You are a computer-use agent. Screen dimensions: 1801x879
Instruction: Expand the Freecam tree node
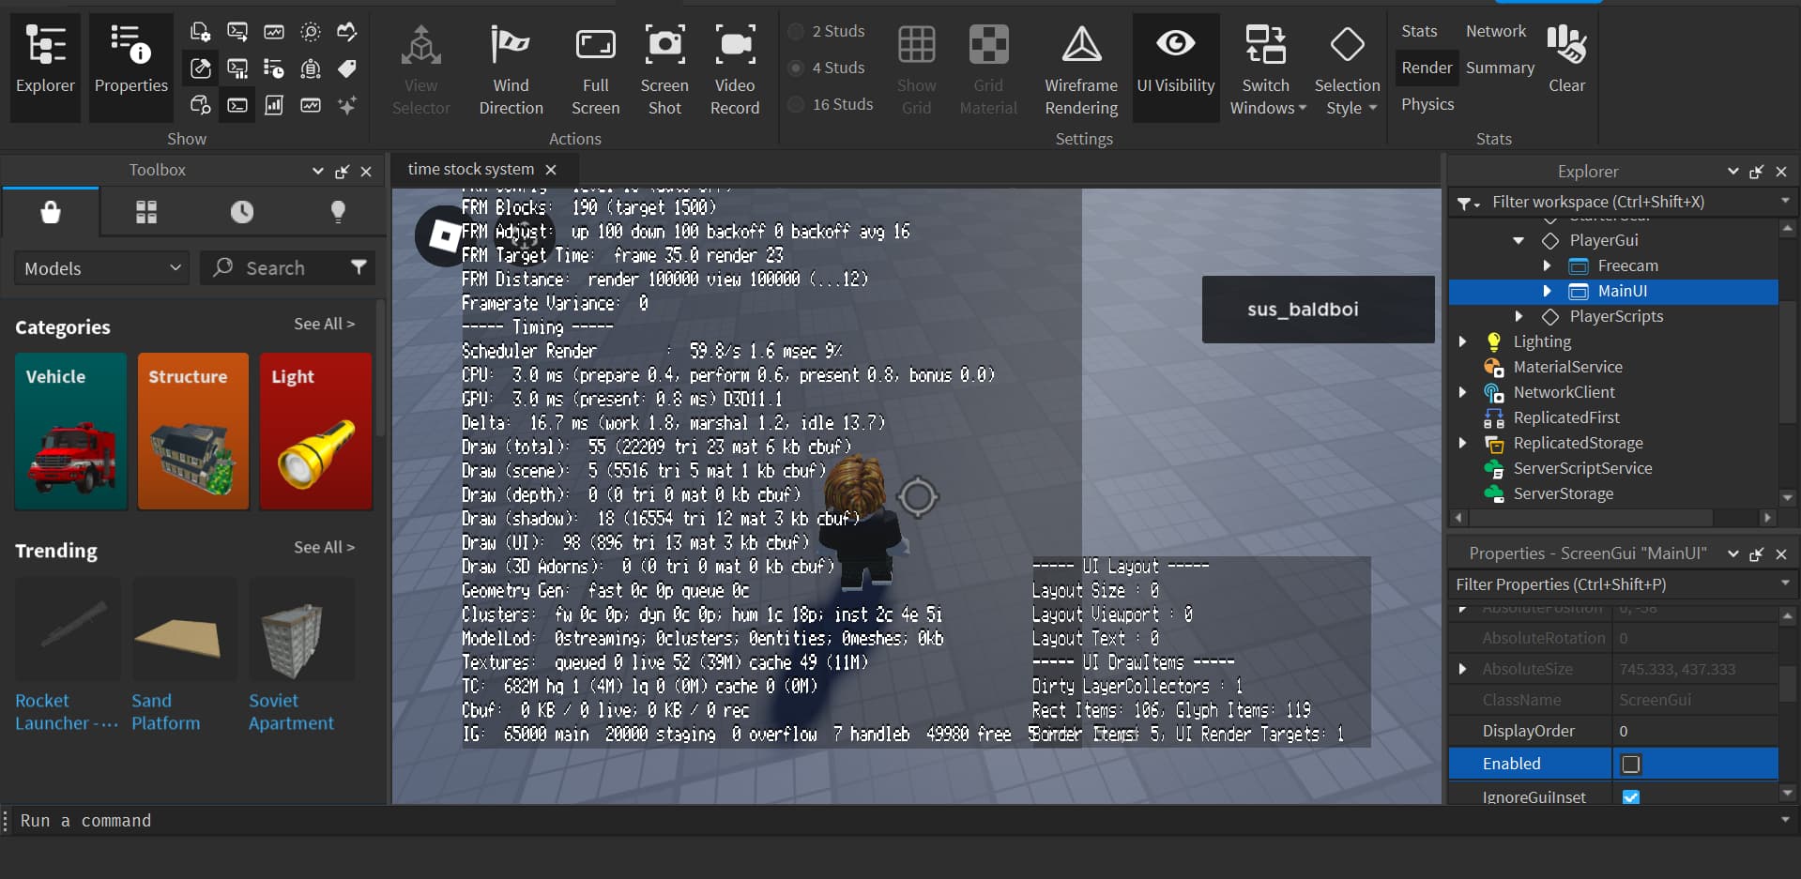tap(1547, 266)
